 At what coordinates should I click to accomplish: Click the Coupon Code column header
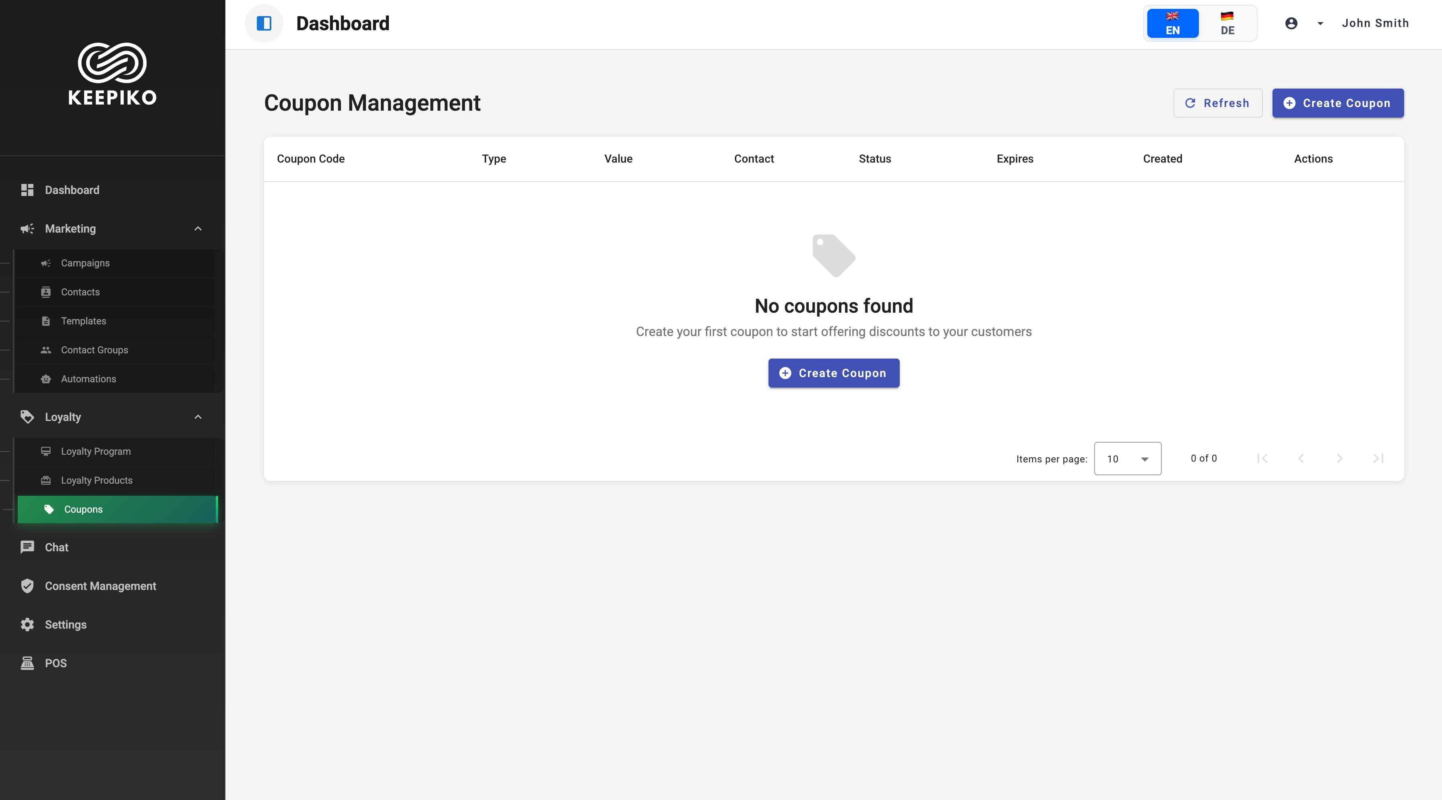[x=311, y=159]
